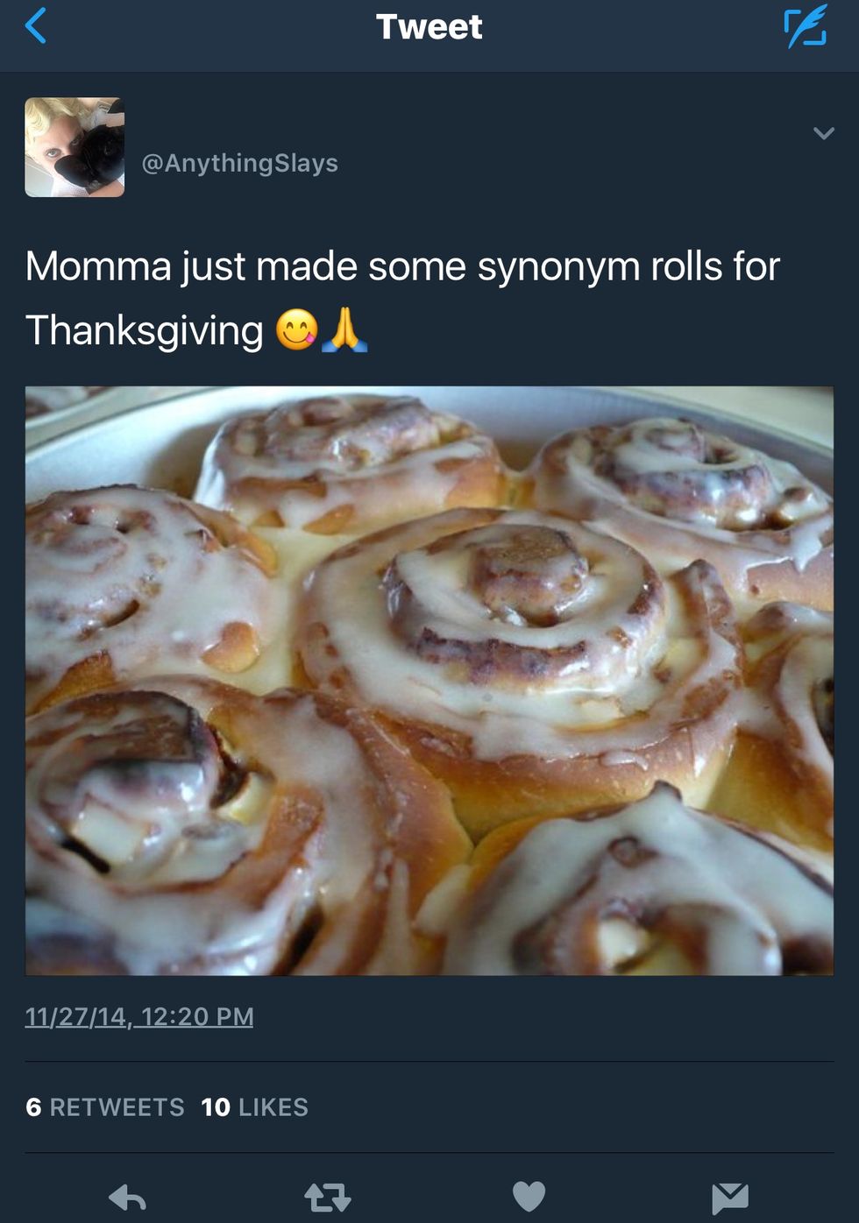The height and width of the screenshot is (1223, 859).
Task: Share via the envelope message icon
Action: tap(729, 1197)
